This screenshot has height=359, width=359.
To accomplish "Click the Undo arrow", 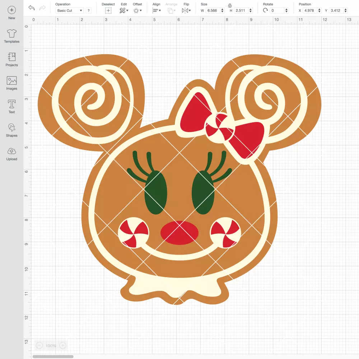I will (32, 8).
